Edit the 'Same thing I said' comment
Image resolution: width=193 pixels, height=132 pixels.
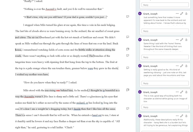pos(182,40)
